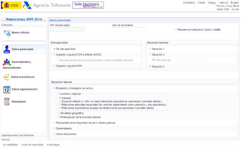241x150 pixels.
Task: Click the Datos personales panel heading
Action: [x=60, y=20]
